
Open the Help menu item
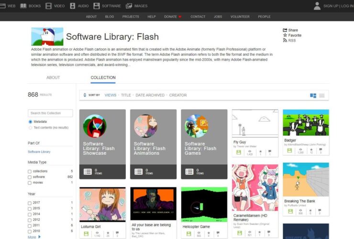click(152, 17)
